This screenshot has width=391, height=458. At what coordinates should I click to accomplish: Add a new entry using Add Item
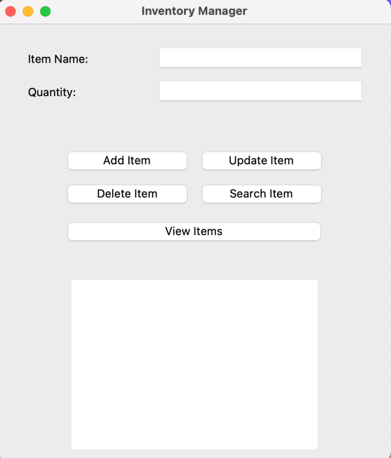(x=127, y=161)
